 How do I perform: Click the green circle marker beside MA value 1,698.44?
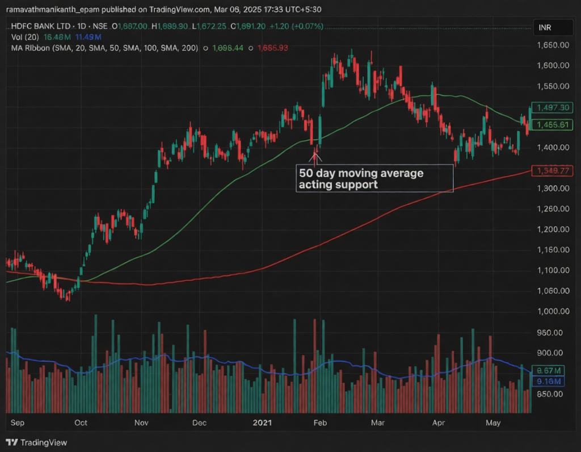click(206, 48)
